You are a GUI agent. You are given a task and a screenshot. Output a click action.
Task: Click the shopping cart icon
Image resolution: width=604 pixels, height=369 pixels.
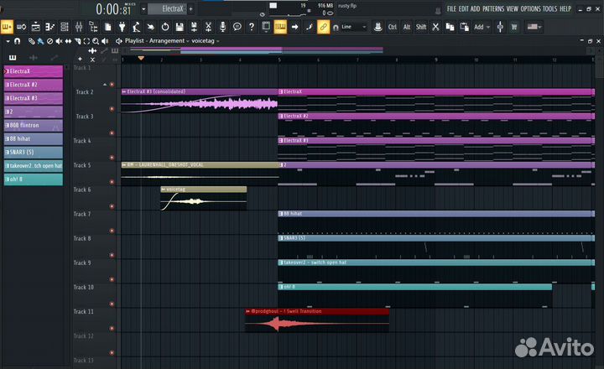coord(514,27)
